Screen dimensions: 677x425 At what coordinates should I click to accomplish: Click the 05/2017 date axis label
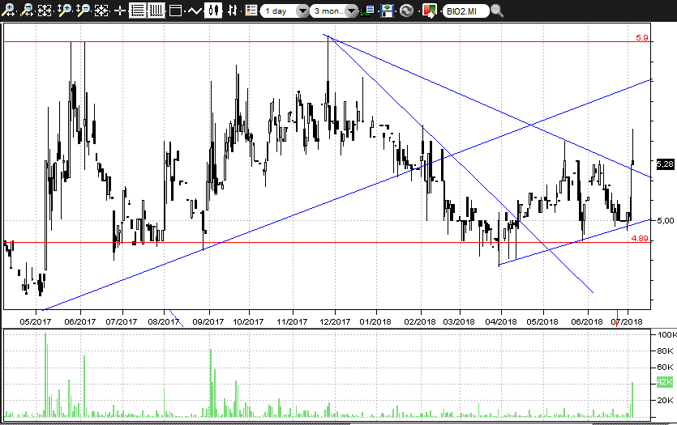tap(36, 321)
